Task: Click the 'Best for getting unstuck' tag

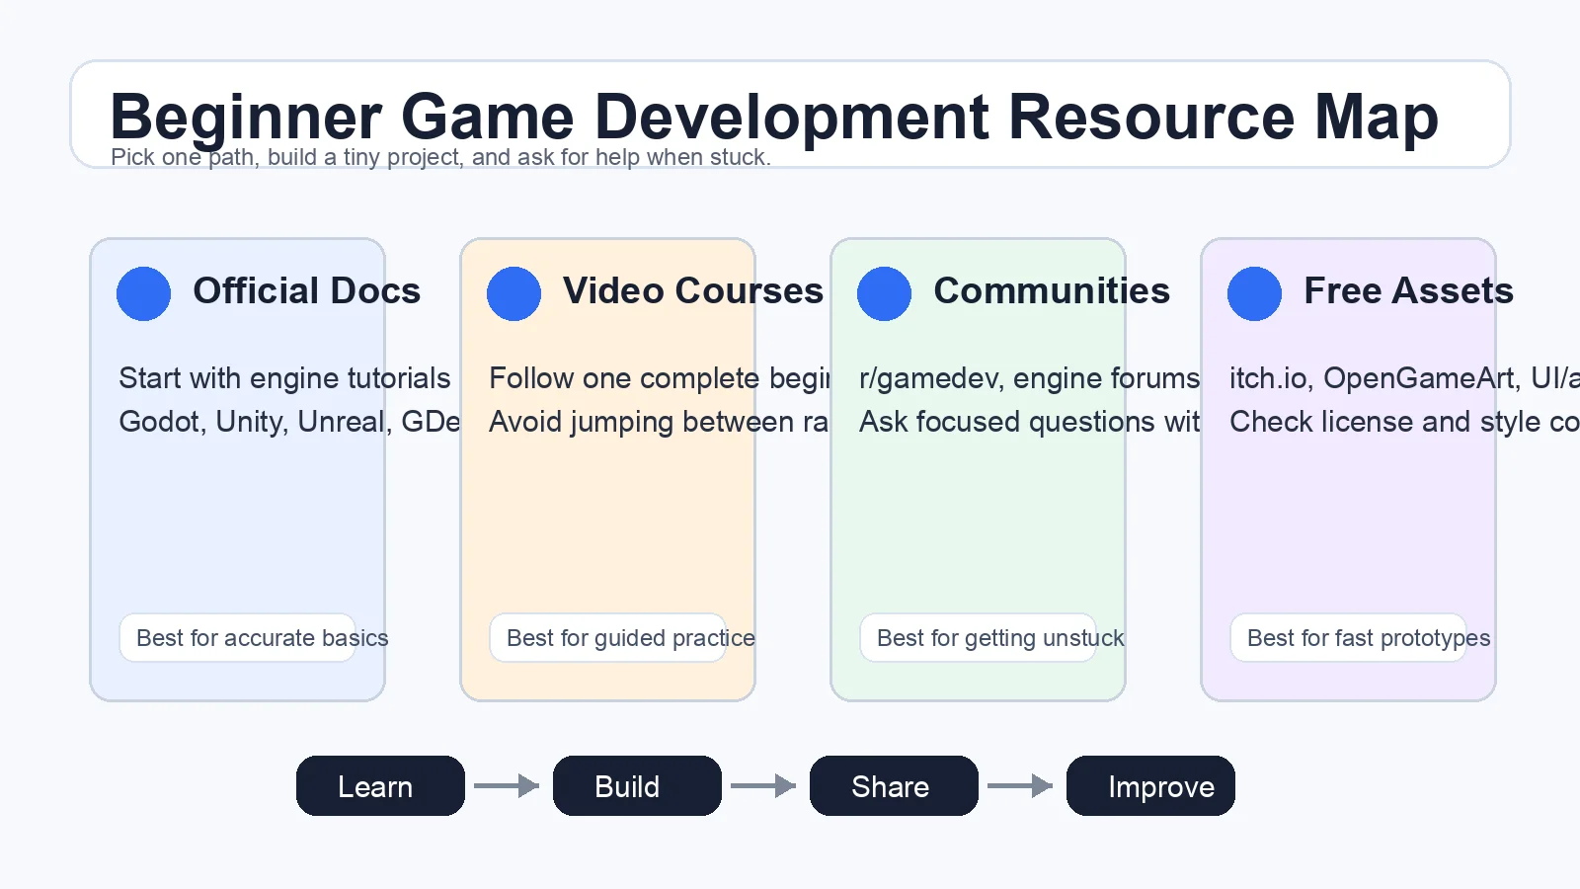Action: [978, 638]
